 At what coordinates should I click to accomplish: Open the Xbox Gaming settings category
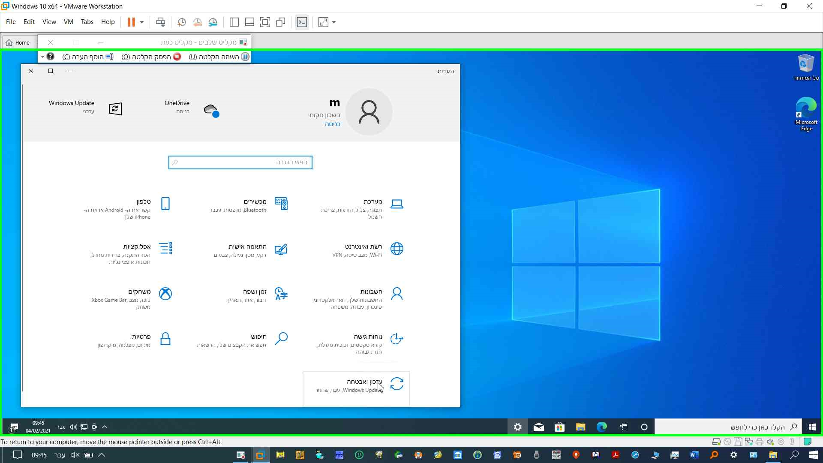click(165, 294)
